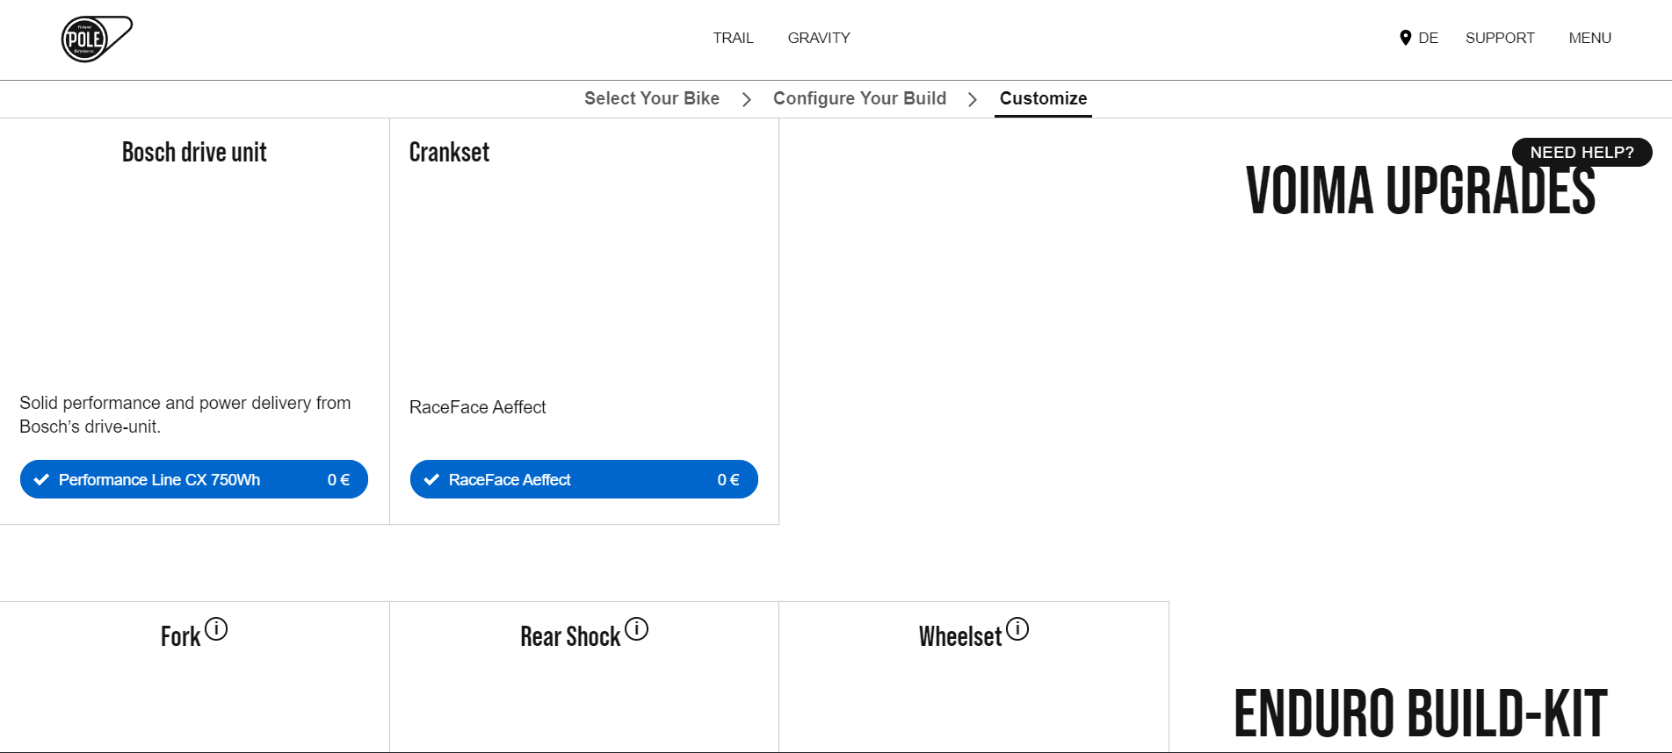
Task: Open the MENU navigation
Action: [1589, 38]
